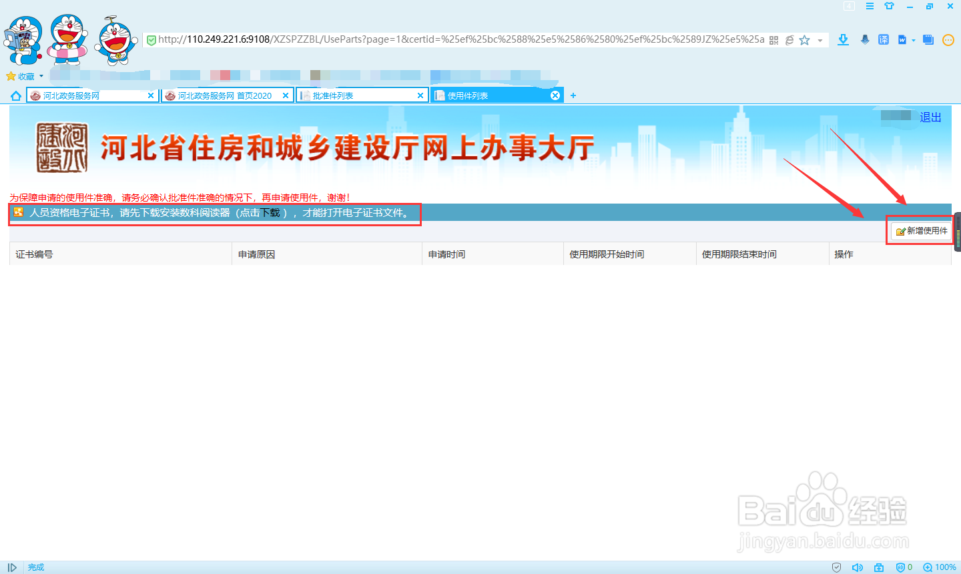Expand the bookmark star dropdown arrow

click(x=820, y=39)
